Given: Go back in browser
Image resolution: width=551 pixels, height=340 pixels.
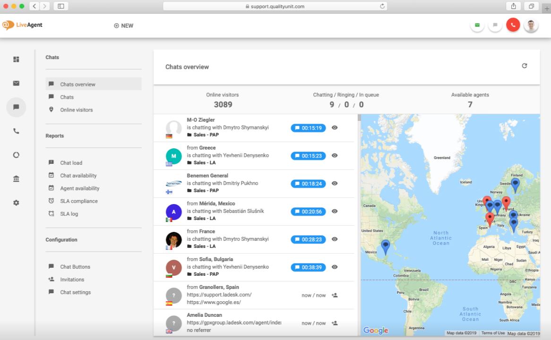Looking at the screenshot, I should coord(34,6).
